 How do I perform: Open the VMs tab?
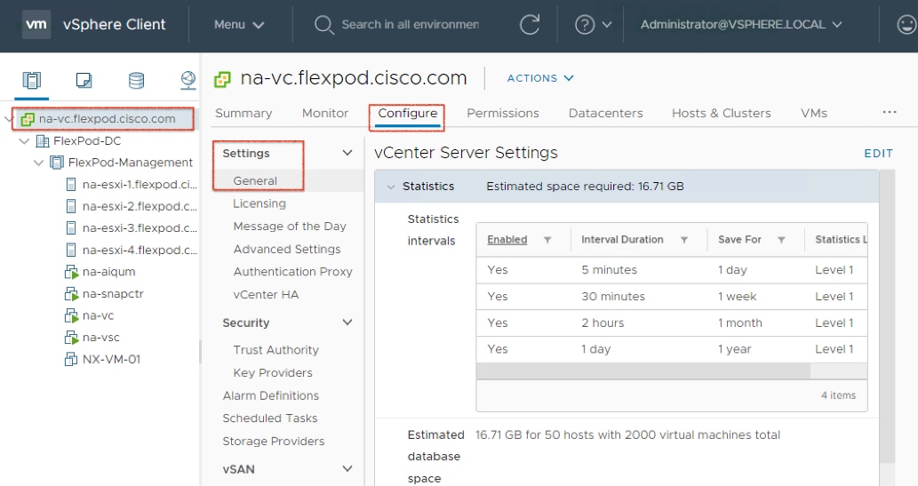[x=814, y=113]
